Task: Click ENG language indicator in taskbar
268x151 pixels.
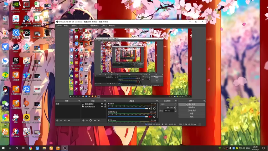Action: 248,148
